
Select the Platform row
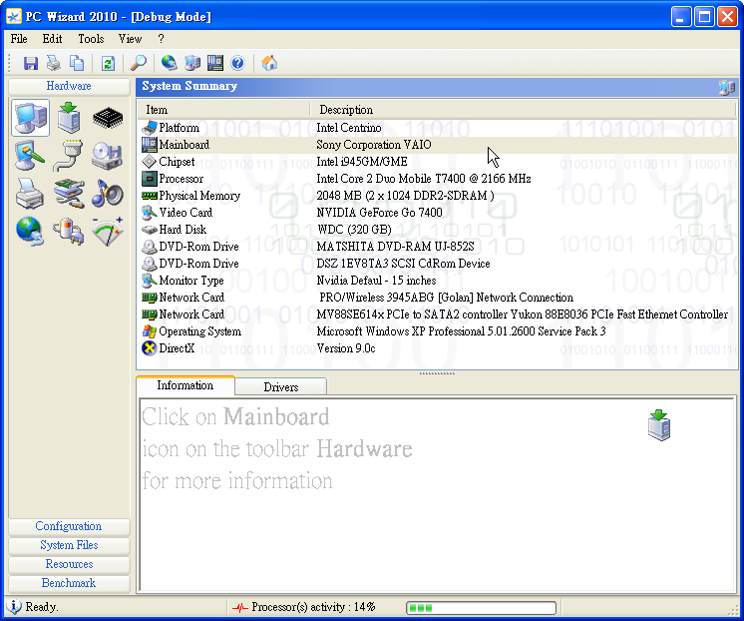pyautogui.click(x=438, y=128)
